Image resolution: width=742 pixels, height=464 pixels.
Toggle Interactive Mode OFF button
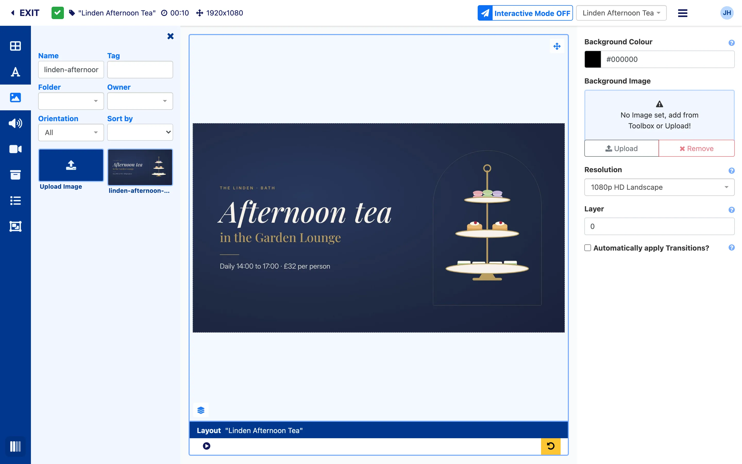click(x=525, y=13)
